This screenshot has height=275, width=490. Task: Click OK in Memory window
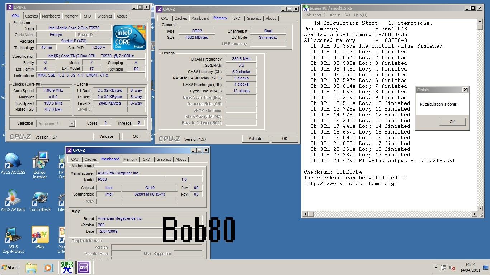tap(284, 139)
